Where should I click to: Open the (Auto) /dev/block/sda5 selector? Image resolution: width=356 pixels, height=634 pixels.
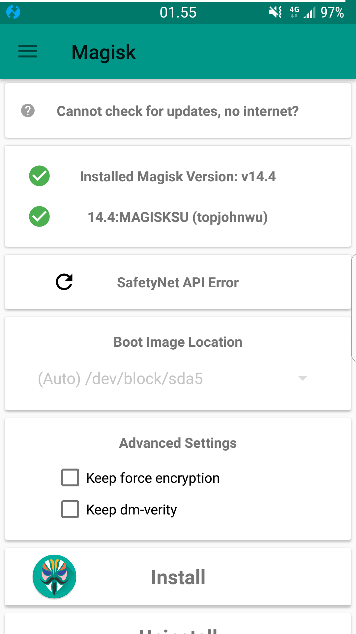point(173,378)
